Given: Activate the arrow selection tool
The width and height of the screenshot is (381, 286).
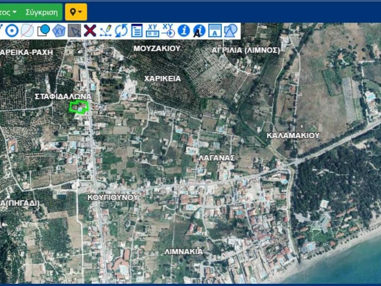Looking at the screenshot, I should [74, 31].
